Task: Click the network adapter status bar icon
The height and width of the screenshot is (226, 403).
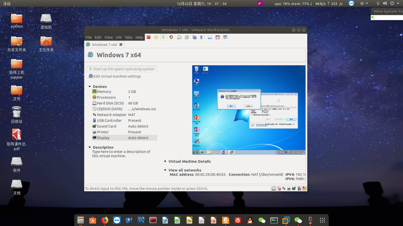Action: pyautogui.click(x=284, y=188)
